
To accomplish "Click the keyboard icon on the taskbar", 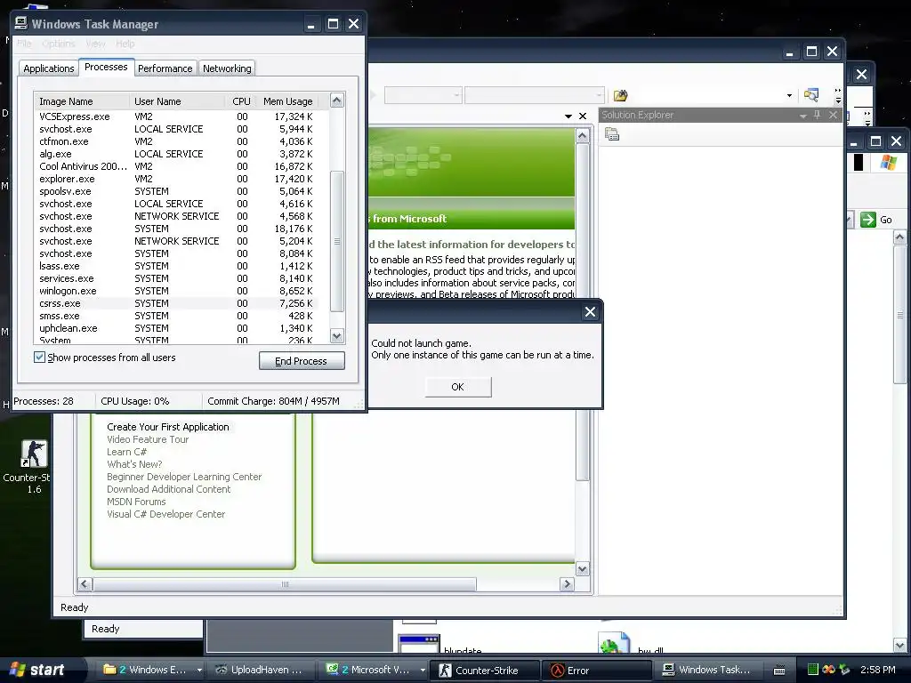I will click(779, 671).
